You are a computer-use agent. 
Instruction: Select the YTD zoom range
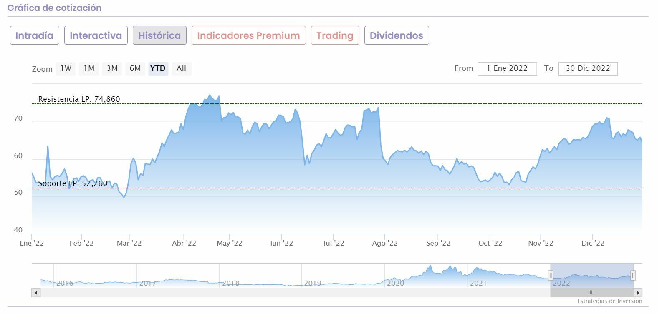tap(158, 68)
